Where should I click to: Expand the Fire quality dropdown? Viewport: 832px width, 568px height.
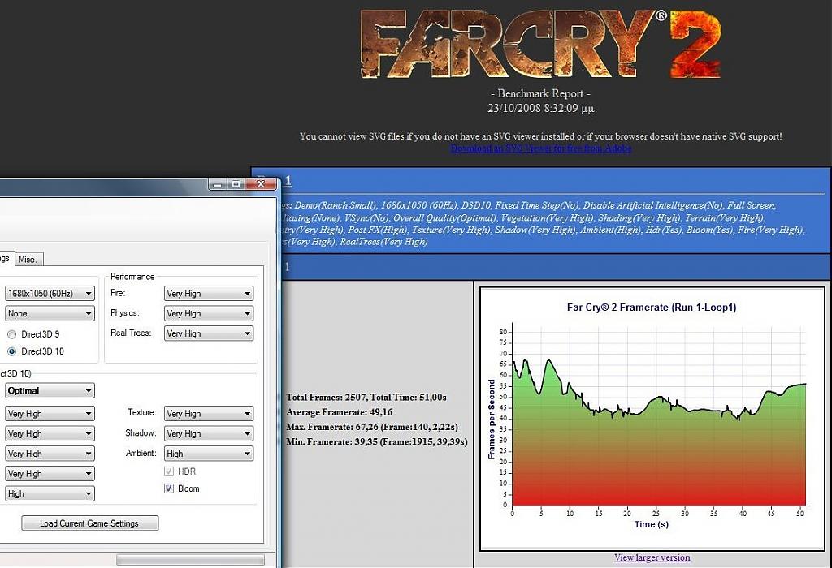(209, 294)
